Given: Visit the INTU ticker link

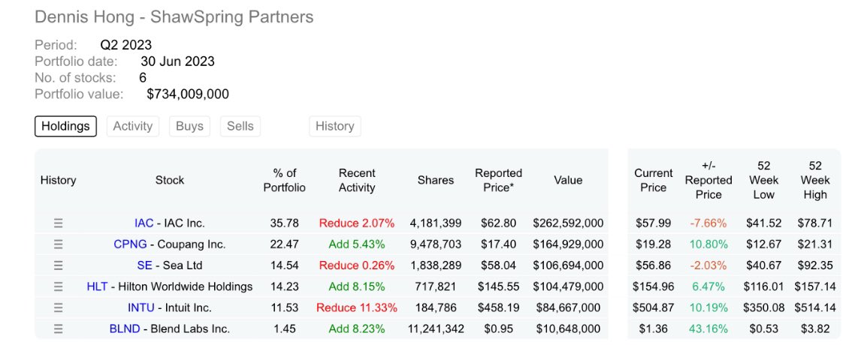Looking at the screenshot, I should pos(141,307).
